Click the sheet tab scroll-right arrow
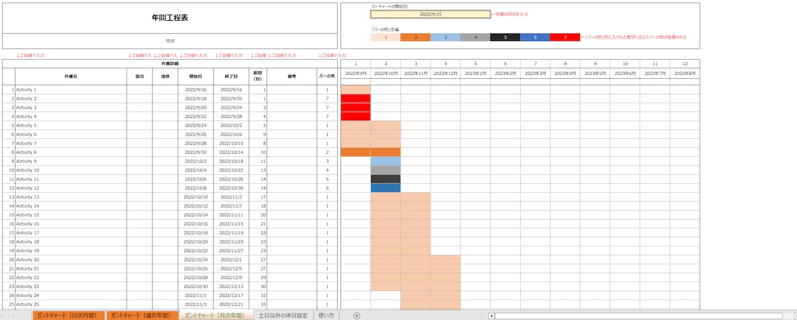 click(x=13, y=315)
